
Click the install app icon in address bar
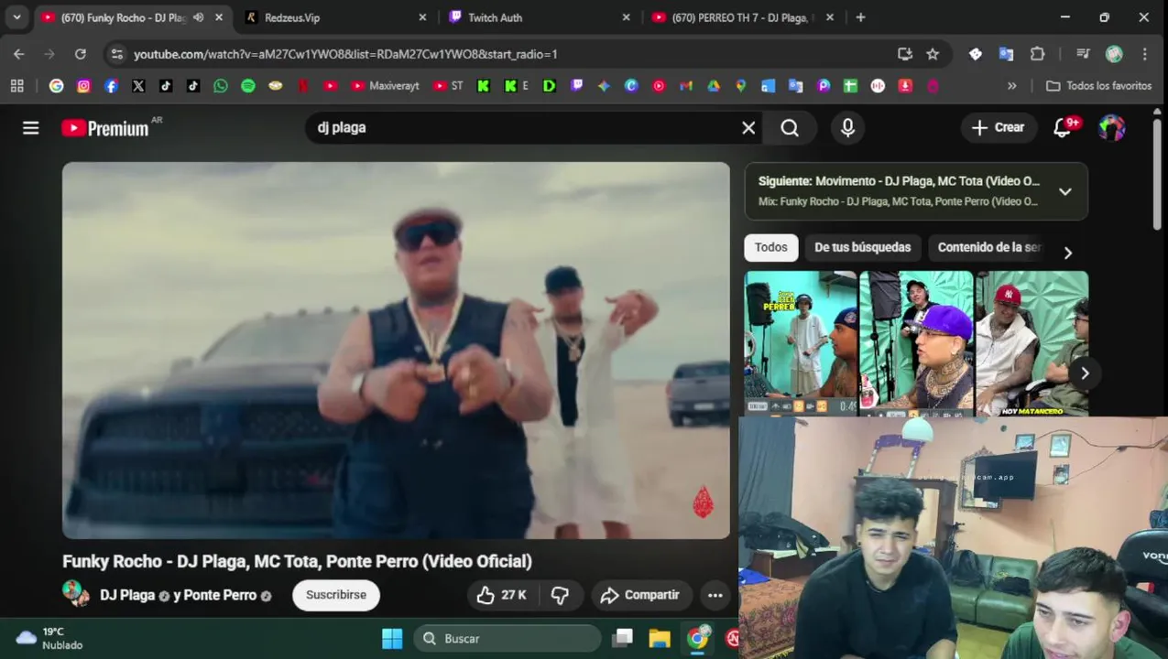click(905, 54)
